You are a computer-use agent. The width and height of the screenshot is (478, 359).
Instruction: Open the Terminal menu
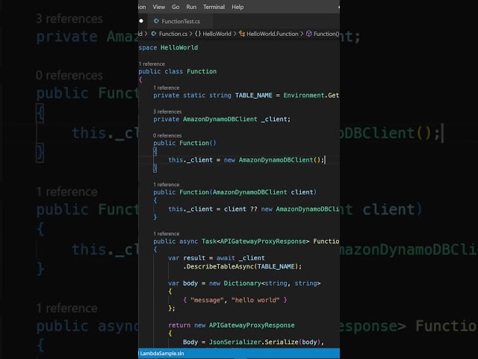tap(214, 7)
